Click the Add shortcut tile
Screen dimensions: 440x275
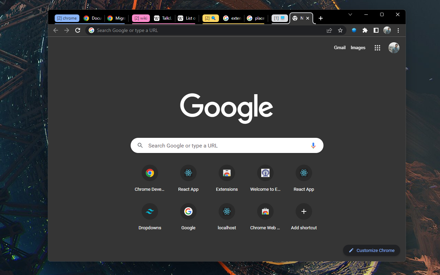pos(304,211)
